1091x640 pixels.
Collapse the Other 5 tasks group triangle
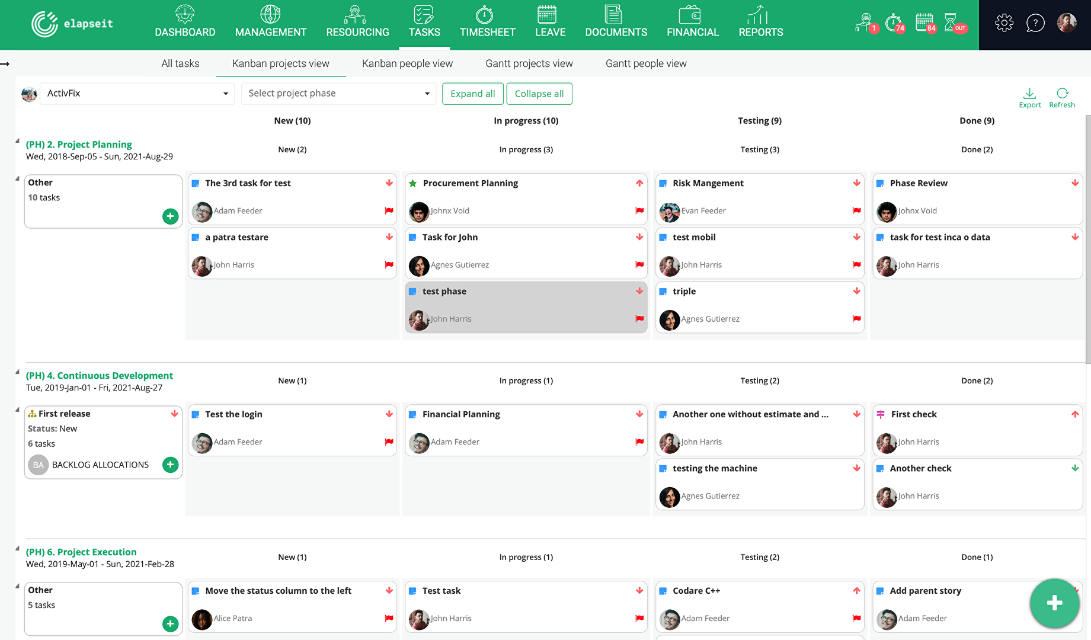(18, 586)
